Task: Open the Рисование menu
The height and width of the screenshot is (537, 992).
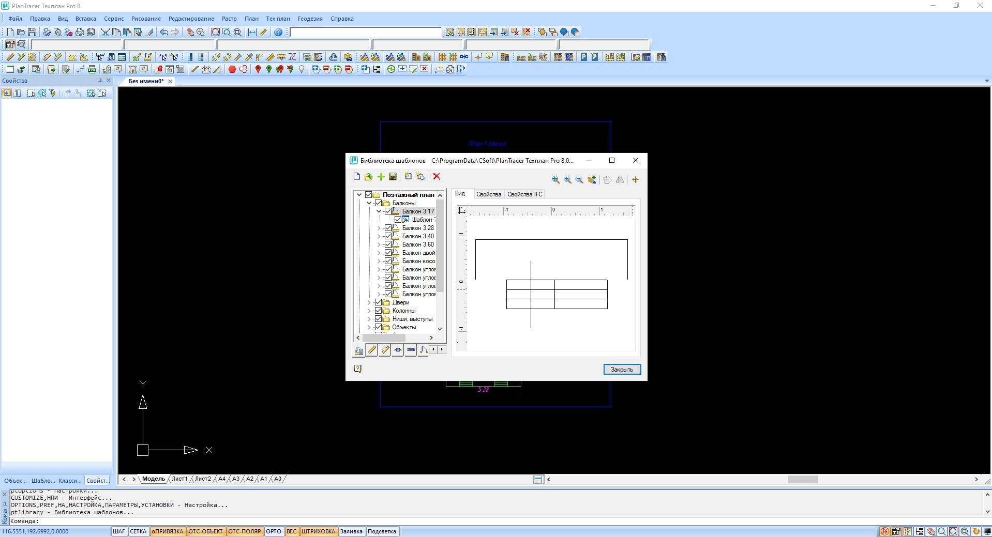Action: 146,19
